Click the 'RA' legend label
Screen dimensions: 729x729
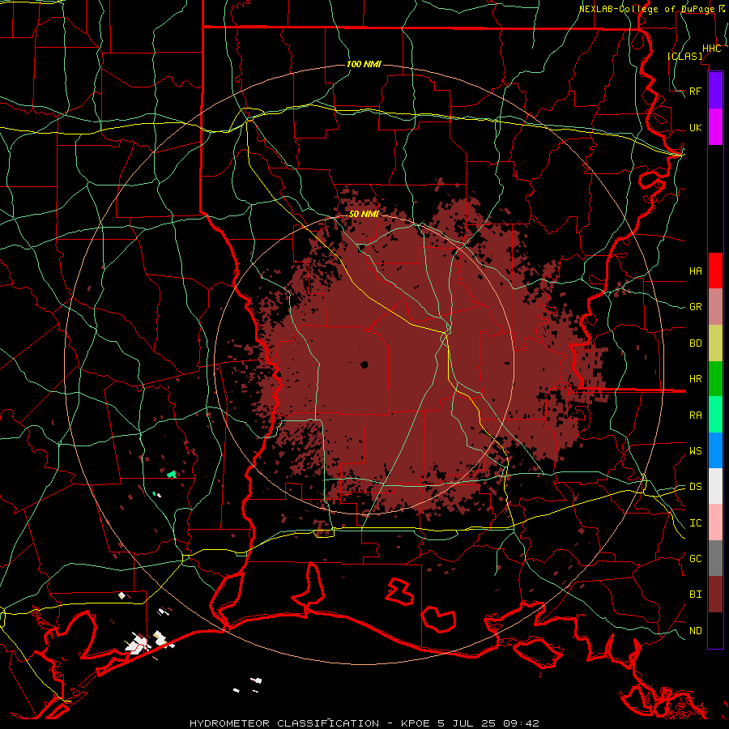coord(695,416)
